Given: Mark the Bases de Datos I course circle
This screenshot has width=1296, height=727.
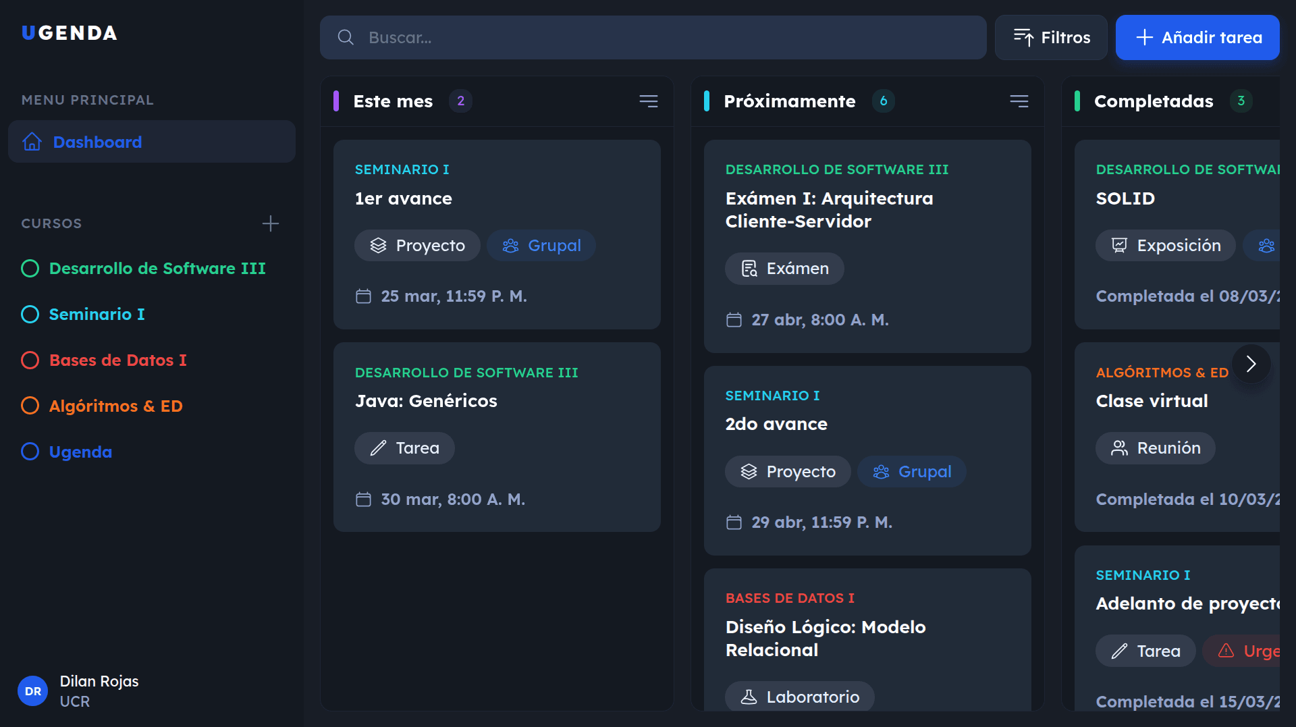Looking at the screenshot, I should 30,360.
